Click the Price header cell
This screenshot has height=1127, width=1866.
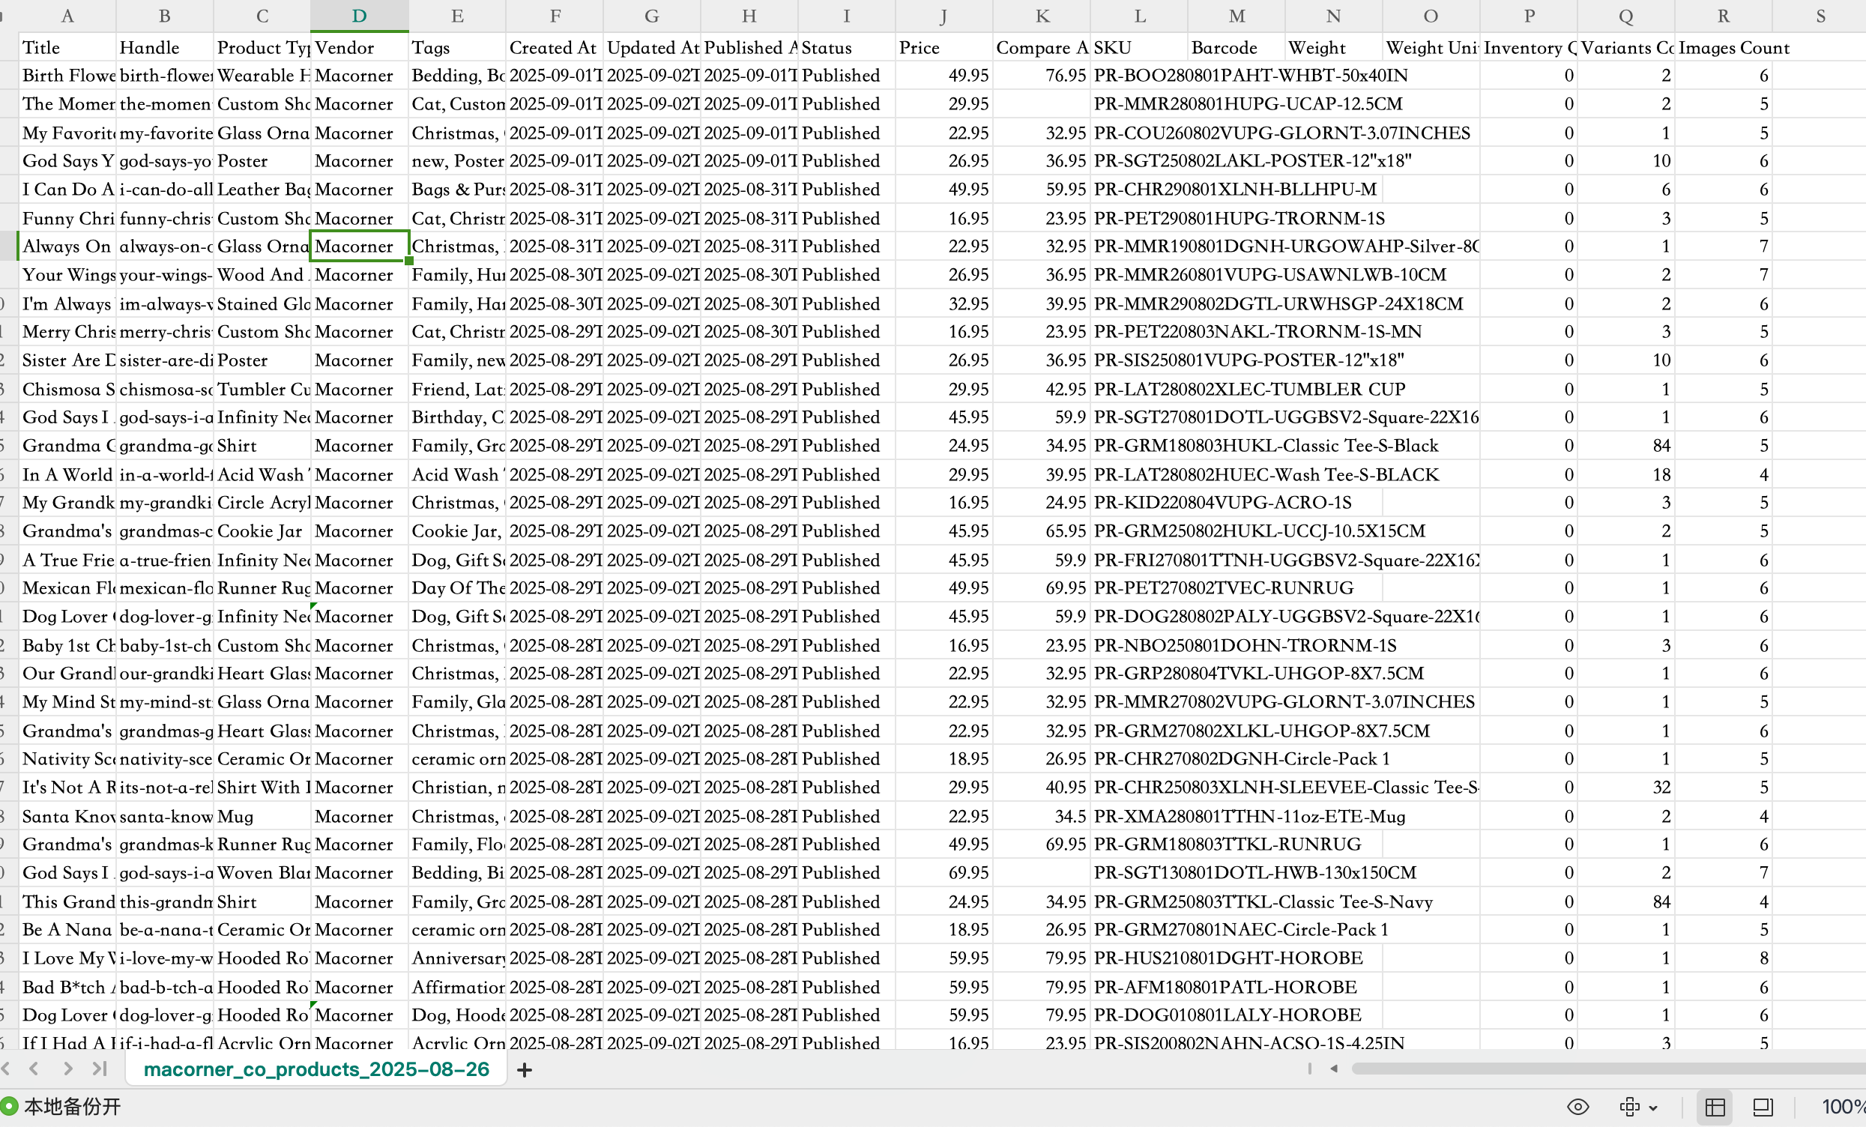click(943, 48)
